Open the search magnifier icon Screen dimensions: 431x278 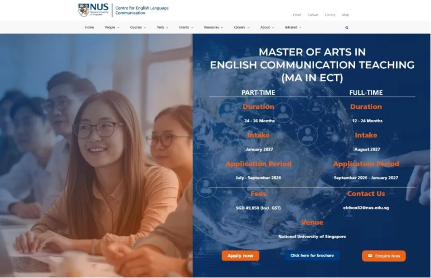click(346, 27)
